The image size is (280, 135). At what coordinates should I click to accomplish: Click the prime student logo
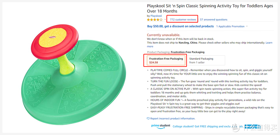tap(161, 126)
